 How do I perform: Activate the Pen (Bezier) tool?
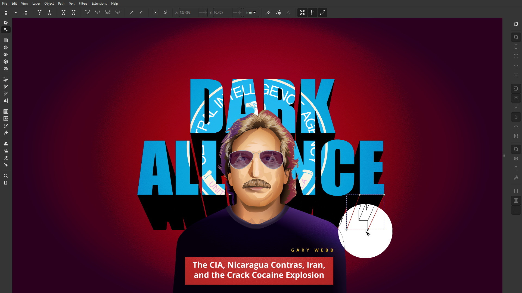pos(6,79)
